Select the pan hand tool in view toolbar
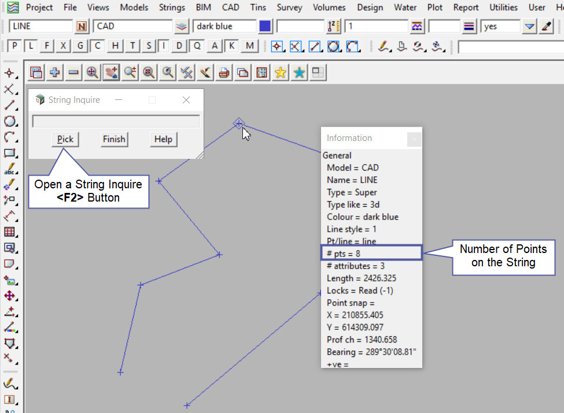The image size is (564, 413). (111, 72)
